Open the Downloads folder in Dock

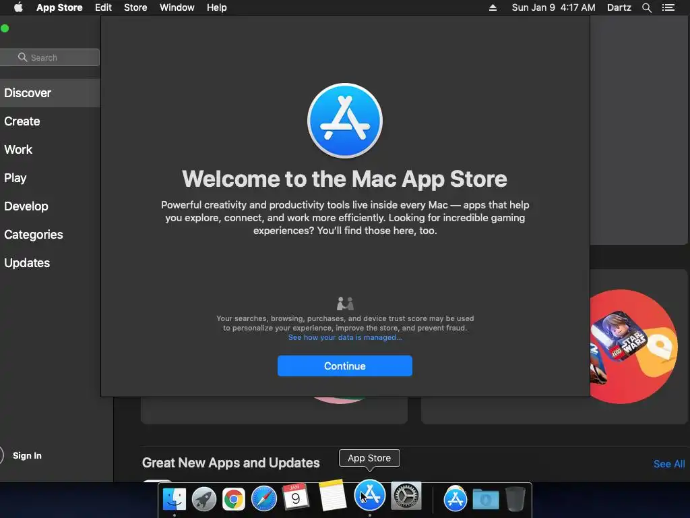[x=485, y=499]
